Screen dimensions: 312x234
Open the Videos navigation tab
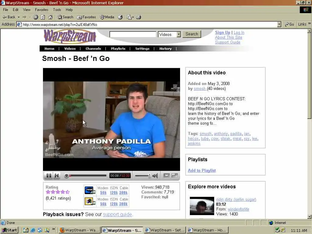point(70,48)
